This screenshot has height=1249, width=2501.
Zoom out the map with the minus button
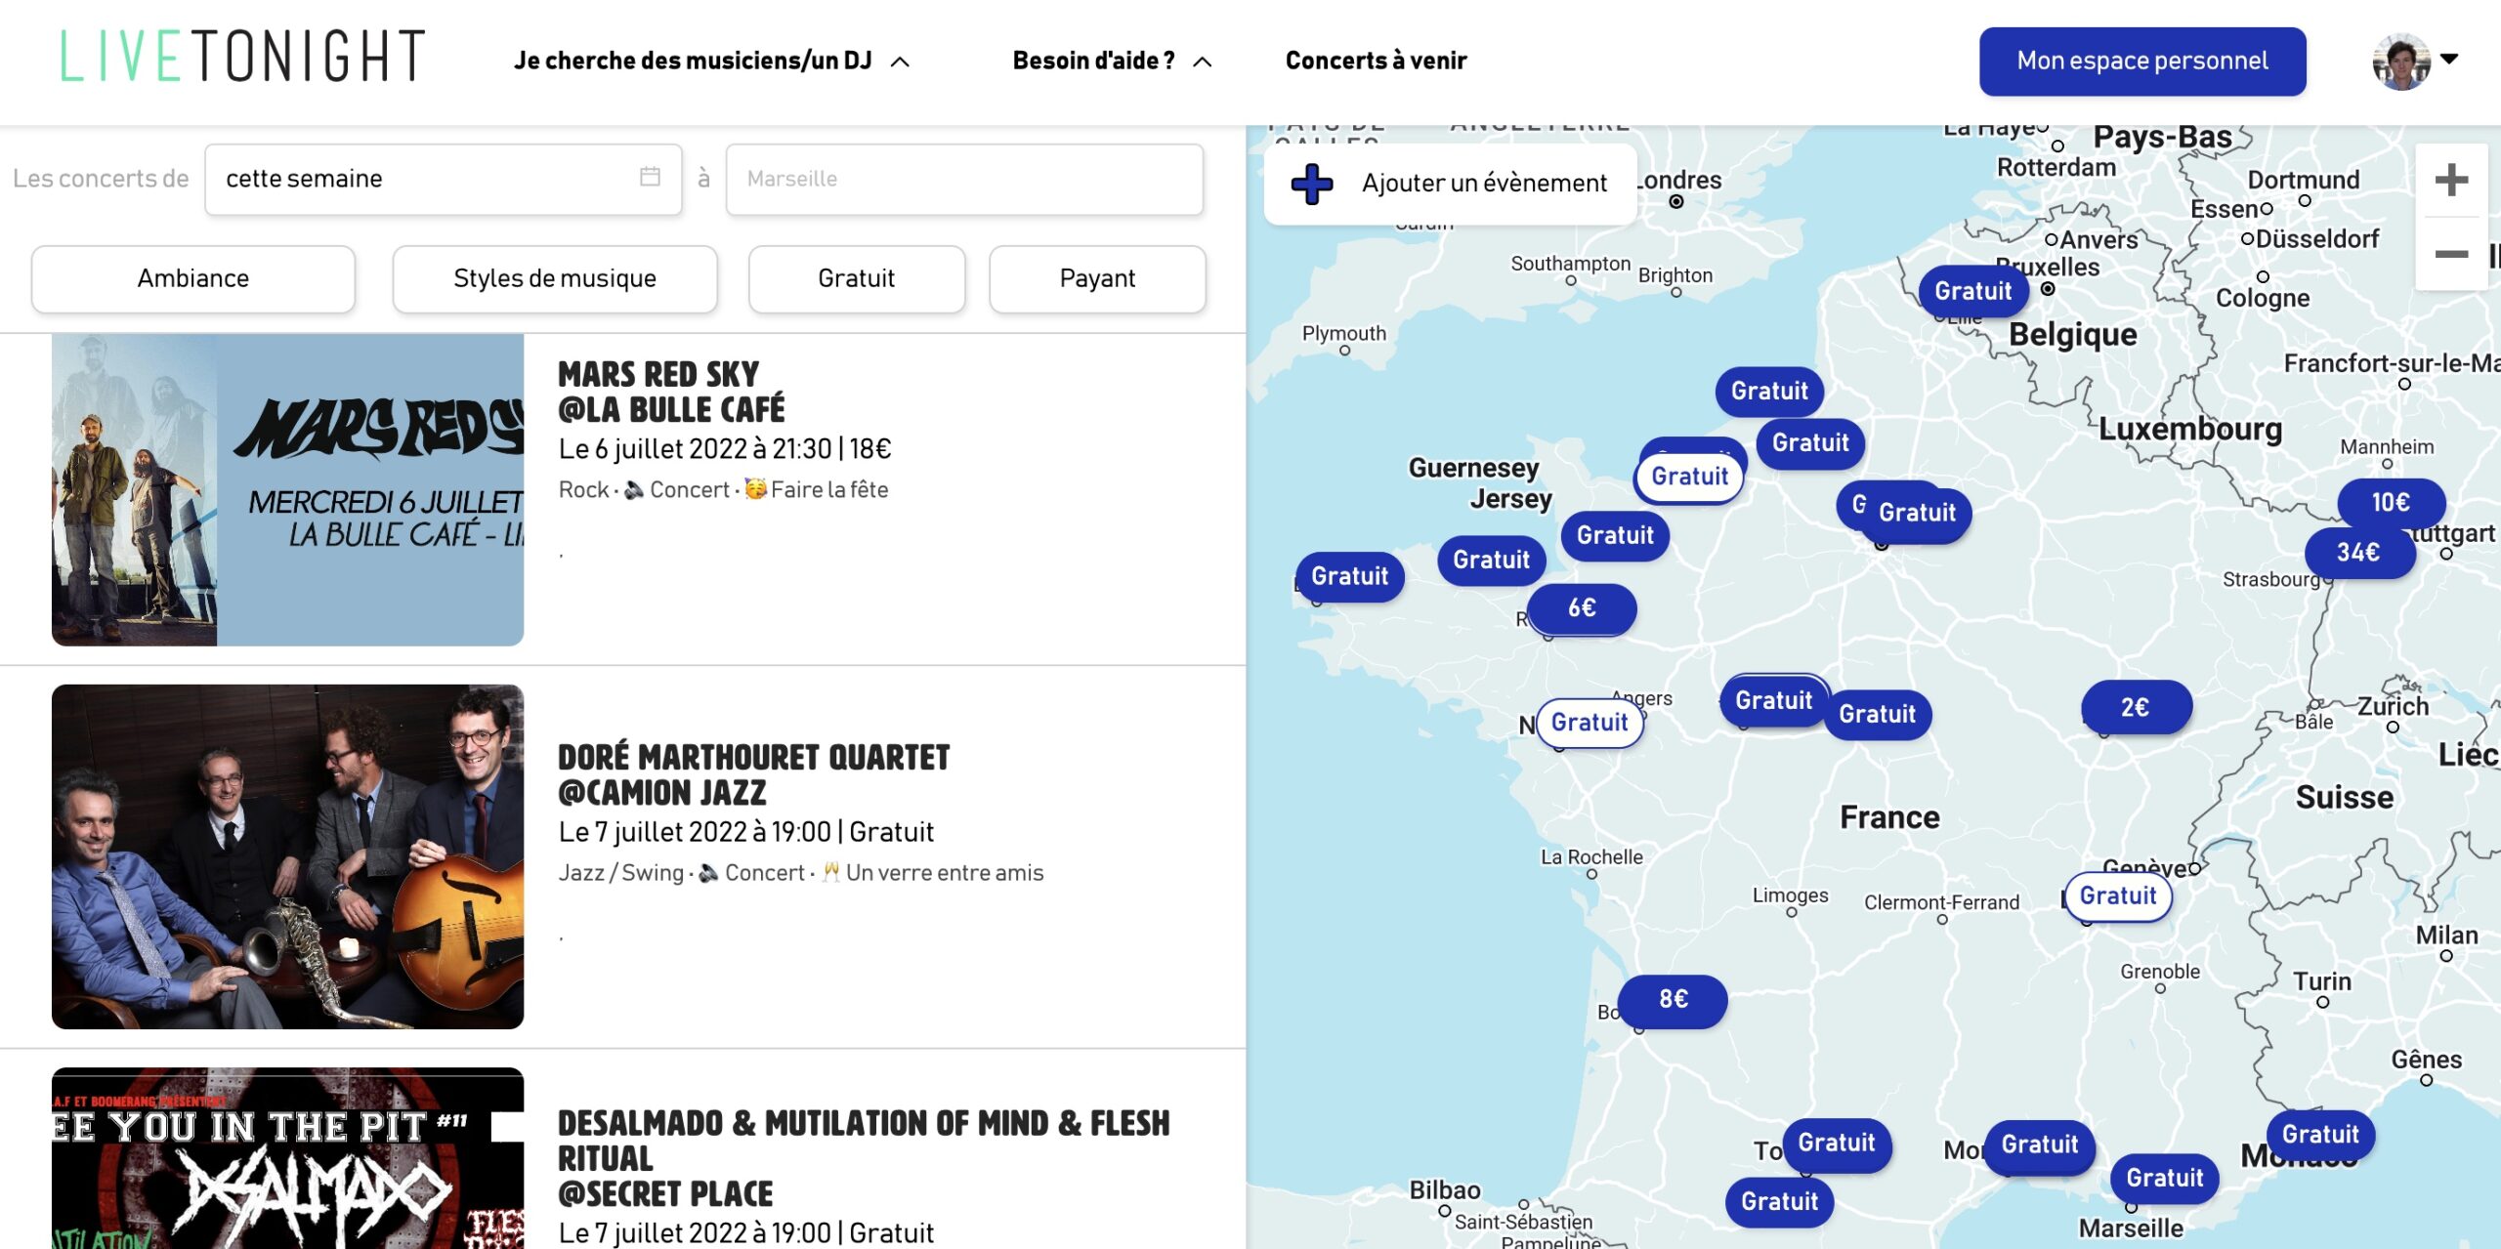tap(2450, 254)
